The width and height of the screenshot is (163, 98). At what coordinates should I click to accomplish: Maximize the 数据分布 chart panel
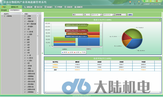(x=159, y=20)
